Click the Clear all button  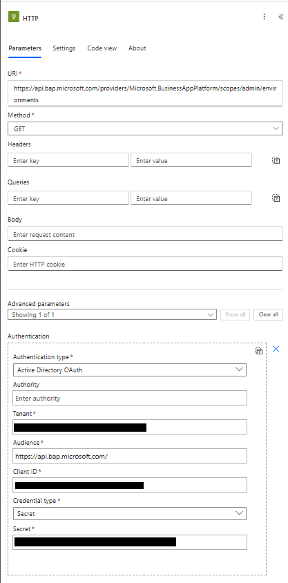click(268, 314)
